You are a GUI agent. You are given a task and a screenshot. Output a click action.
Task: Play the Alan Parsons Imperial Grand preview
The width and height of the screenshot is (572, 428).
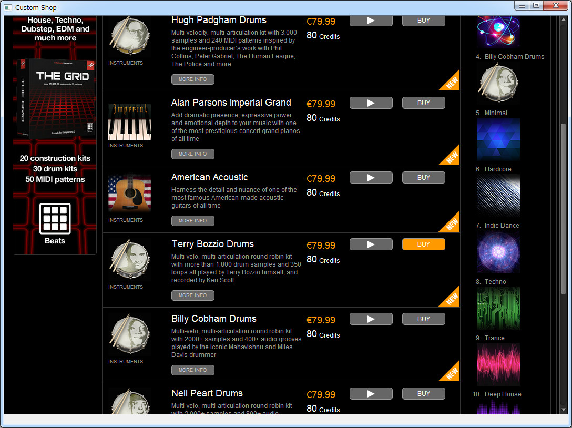pyautogui.click(x=371, y=103)
